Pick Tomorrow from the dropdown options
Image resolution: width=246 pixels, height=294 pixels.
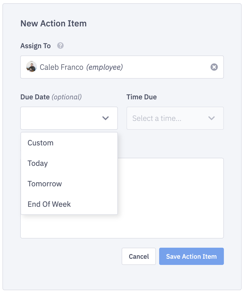click(45, 184)
